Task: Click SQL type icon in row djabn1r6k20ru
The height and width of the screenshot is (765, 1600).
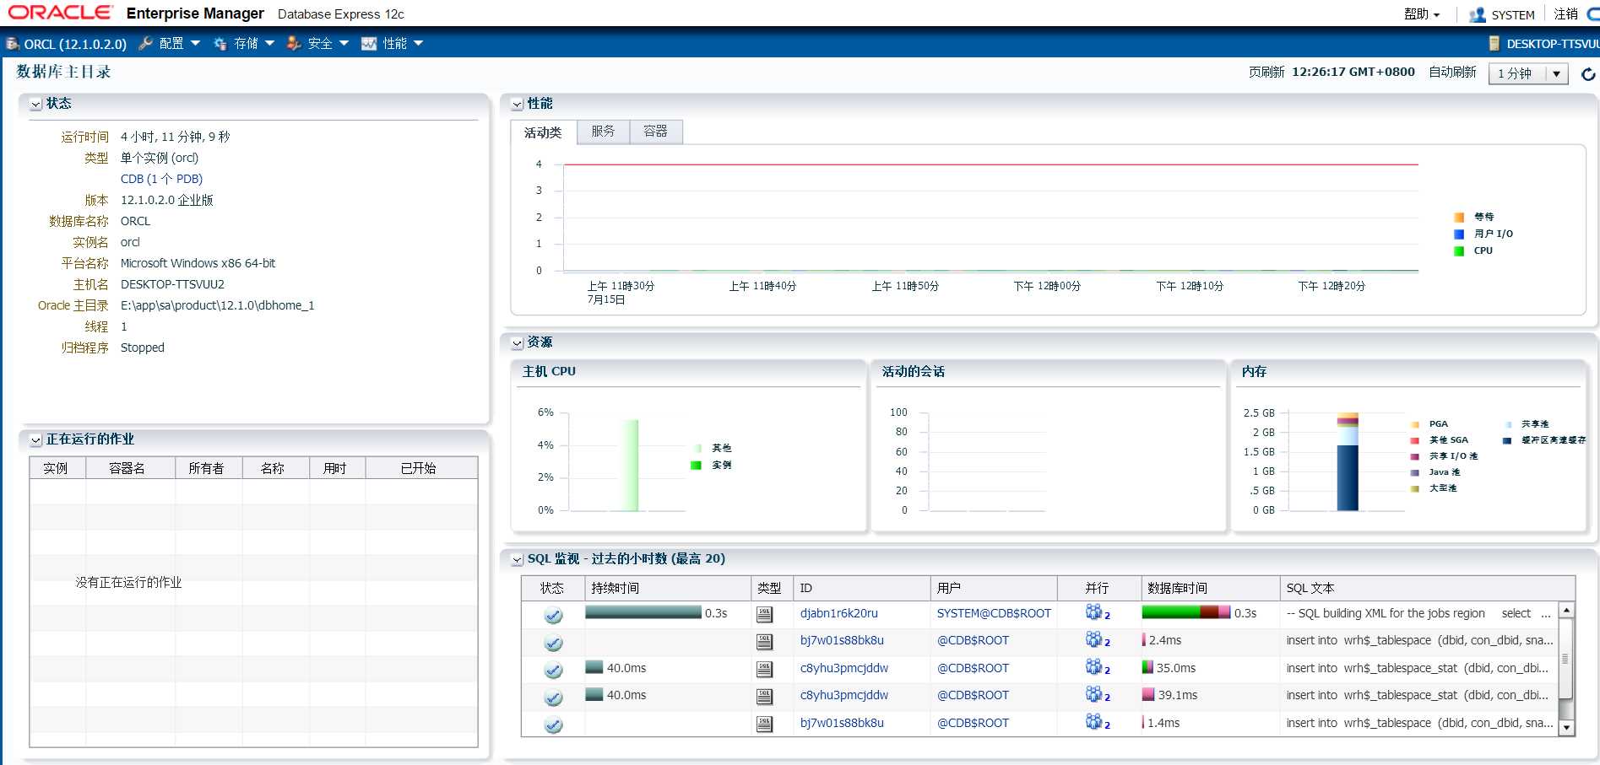Action: point(764,614)
